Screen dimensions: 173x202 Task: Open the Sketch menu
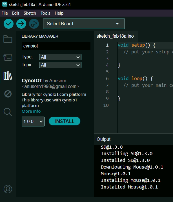(x=30, y=13)
